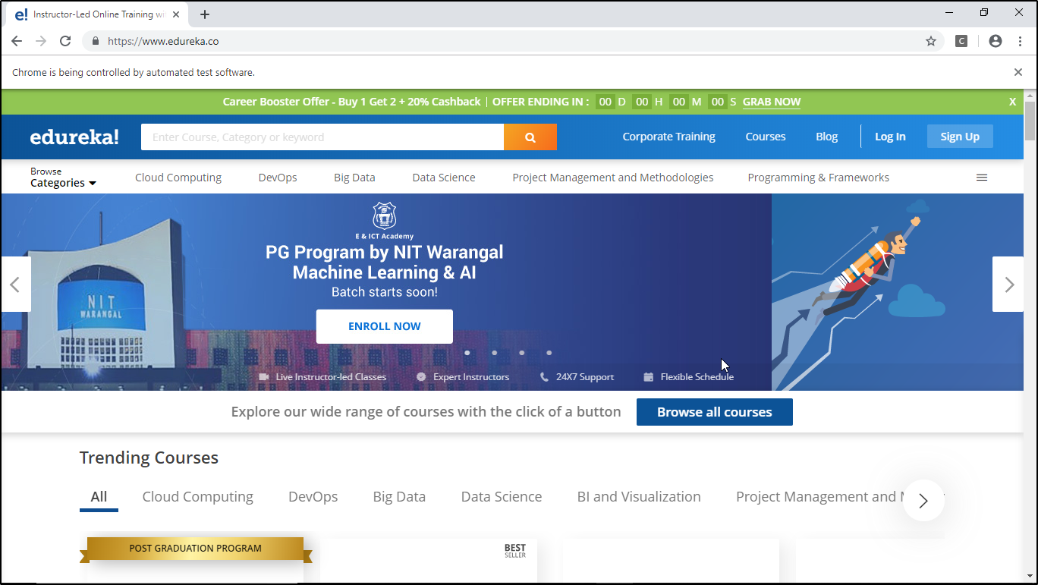Select the fourth banner carousel dot
The image size is (1038, 585).
549,353
